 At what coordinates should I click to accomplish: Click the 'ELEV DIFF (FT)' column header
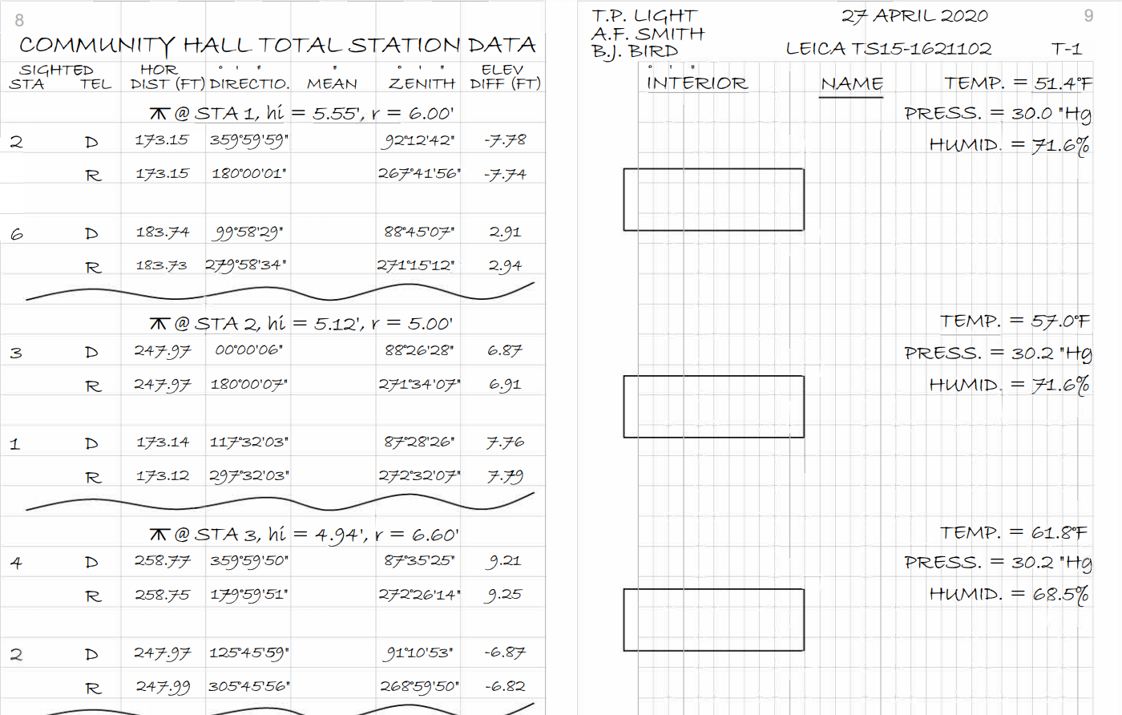(x=505, y=77)
